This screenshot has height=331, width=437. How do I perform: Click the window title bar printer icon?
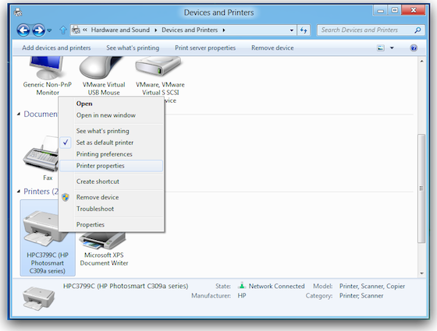pos(18,12)
